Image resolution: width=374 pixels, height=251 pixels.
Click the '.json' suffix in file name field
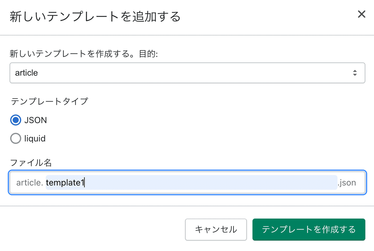(x=347, y=183)
